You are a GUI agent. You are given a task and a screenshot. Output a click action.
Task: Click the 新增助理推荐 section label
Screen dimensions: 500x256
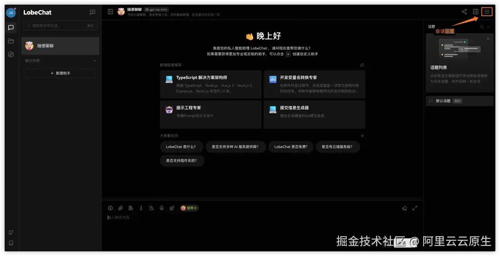tap(172, 65)
